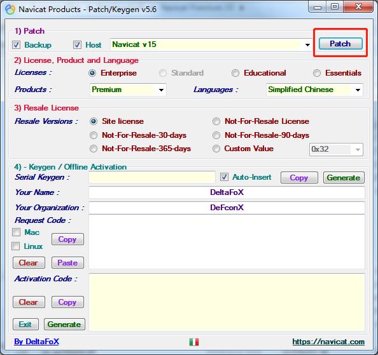Select the Educational license option
This screenshot has height=355, width=378.
coord(235,73)
